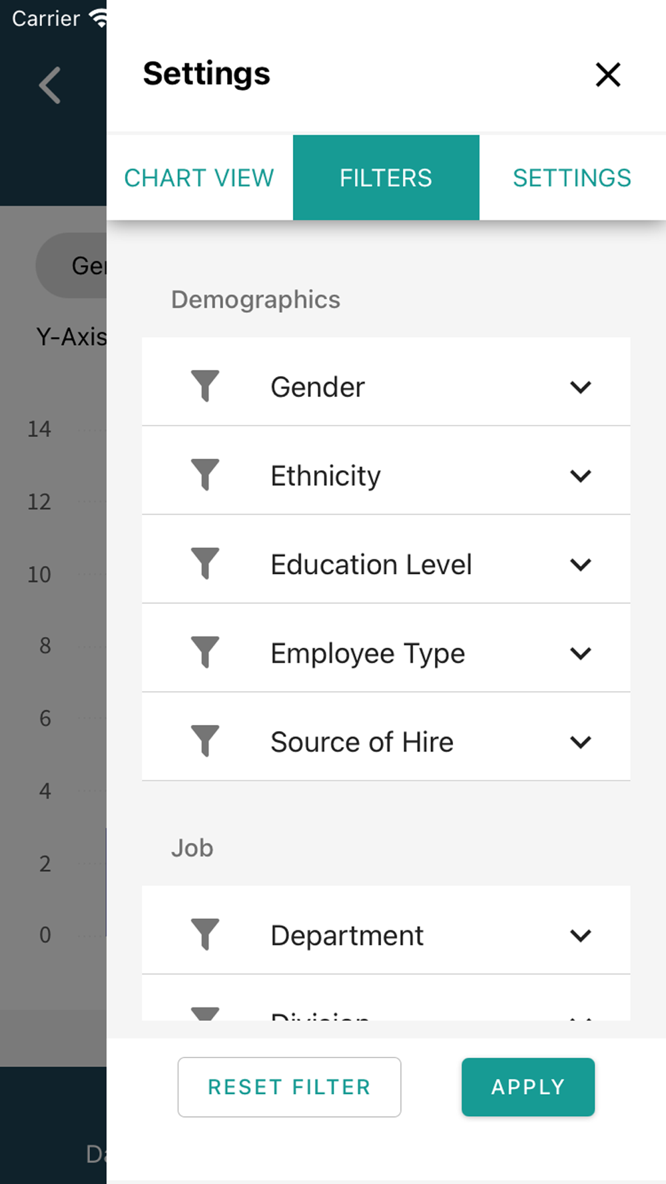The width and height of the screenshot is (666, 1184).
Task: Click the Source of Hire funnel icon
Action: pyautogui.click(x=205, y=740)
